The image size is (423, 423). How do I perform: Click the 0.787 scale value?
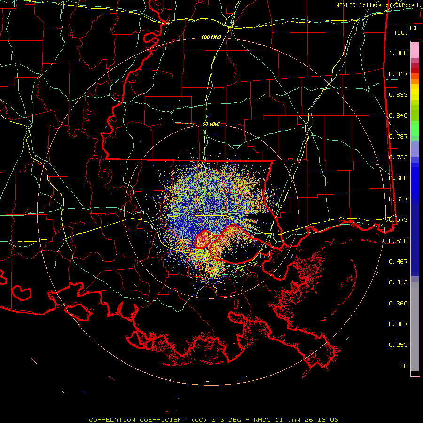click(x=398, y=136)
